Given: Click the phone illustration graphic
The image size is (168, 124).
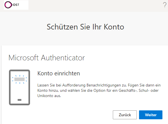Looking at the screenshot, I should coord(19,87).
